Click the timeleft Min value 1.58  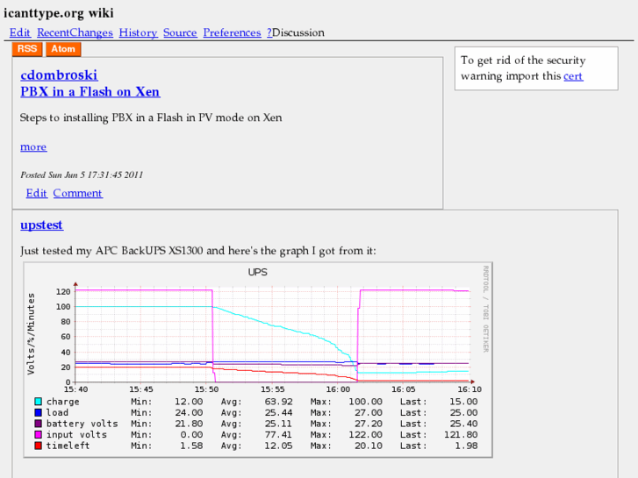point(191,446)
